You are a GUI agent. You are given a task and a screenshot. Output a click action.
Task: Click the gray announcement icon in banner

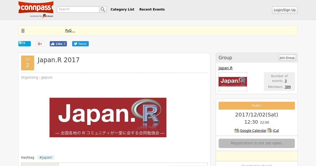coord(23,31)
